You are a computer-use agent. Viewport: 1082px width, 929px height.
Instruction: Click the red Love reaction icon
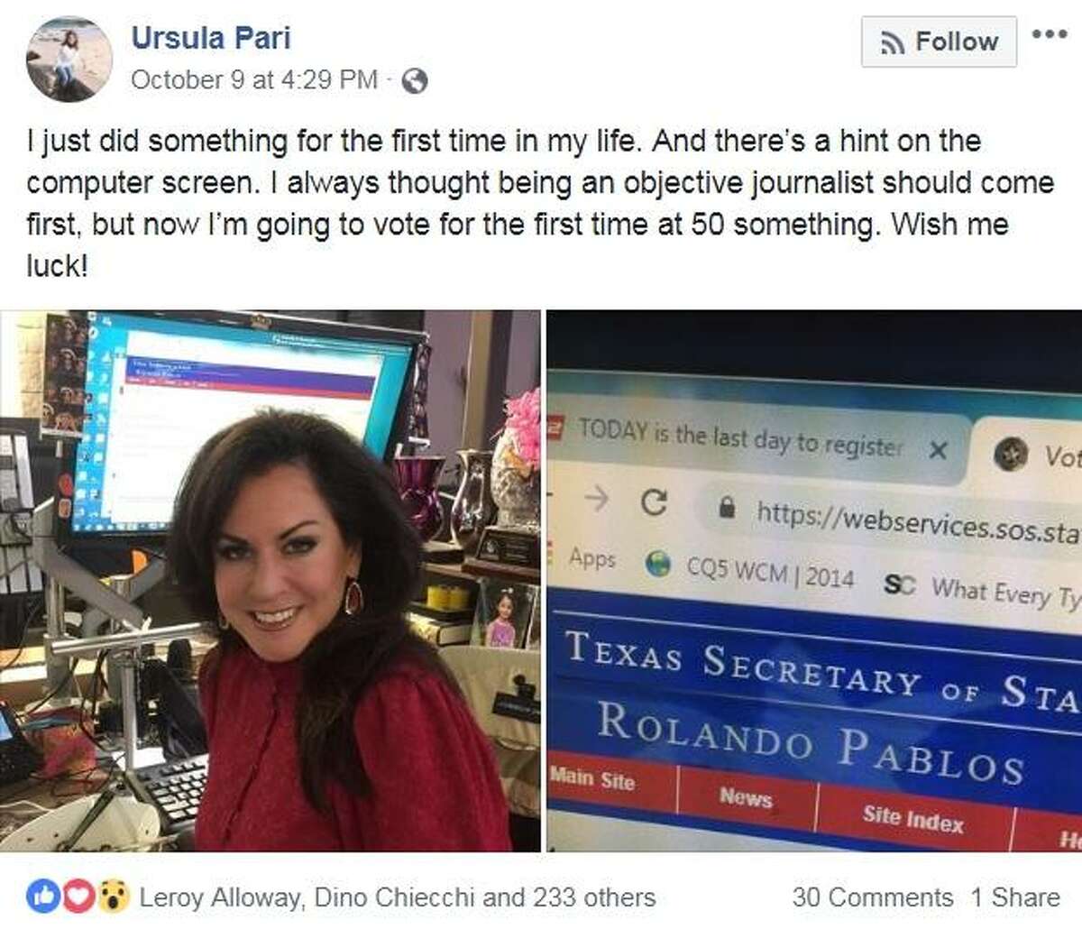coord(79,897)
